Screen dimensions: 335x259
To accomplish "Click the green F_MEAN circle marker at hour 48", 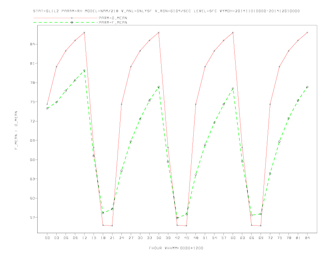I will 196,175.
